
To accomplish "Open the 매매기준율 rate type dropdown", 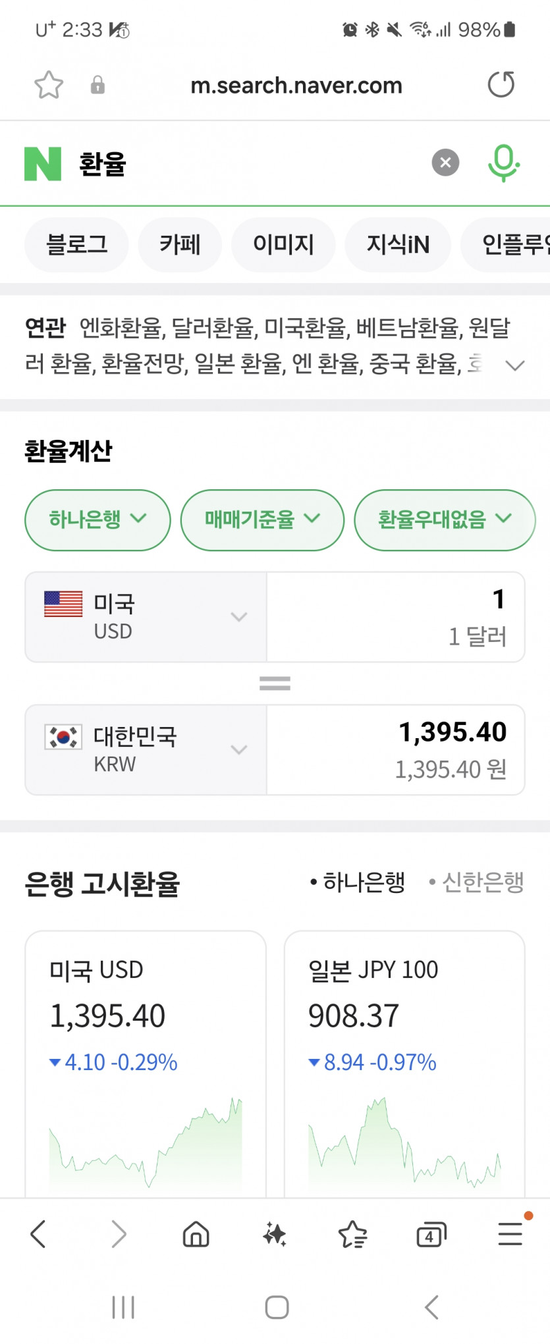I will click(262, 520).
